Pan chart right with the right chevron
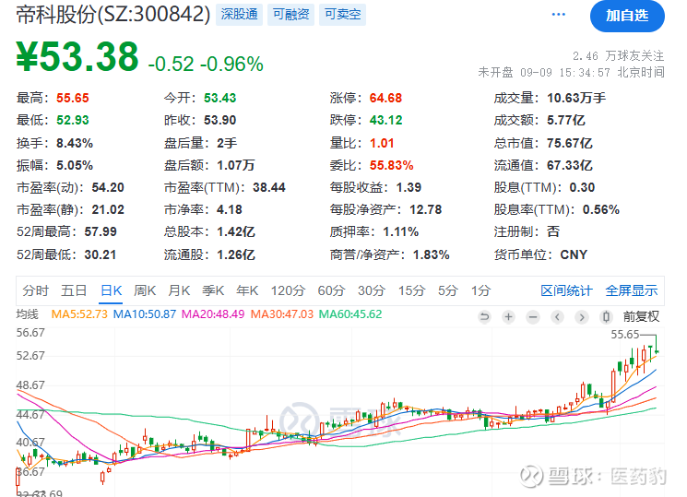Viewport: 687px width, 497px height. coord(582,316)
